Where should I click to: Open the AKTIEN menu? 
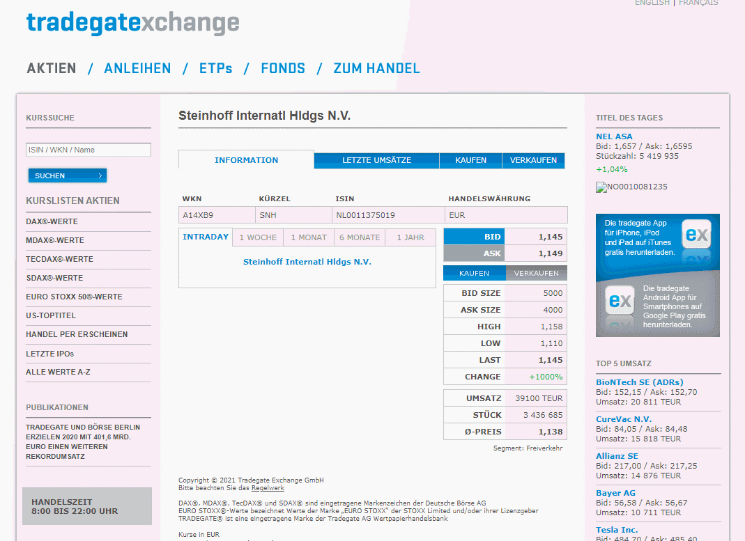click(51, 68)
